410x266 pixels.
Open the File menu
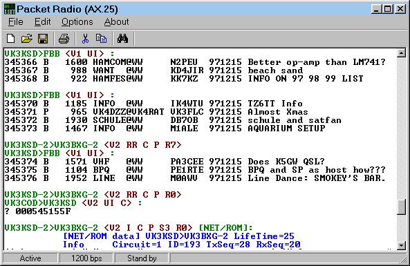16,21
